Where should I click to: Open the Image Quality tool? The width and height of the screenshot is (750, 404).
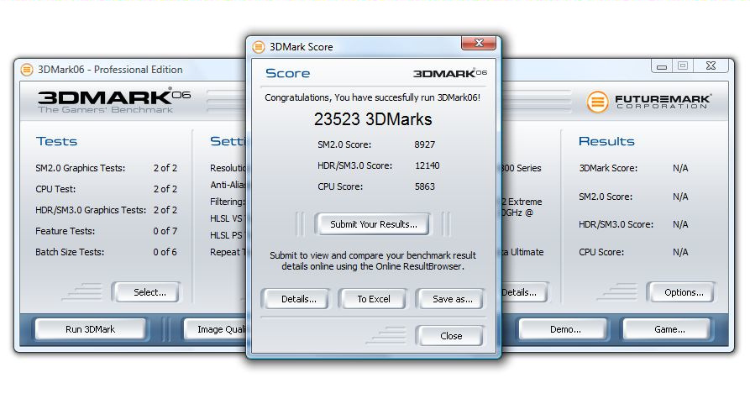216,329
